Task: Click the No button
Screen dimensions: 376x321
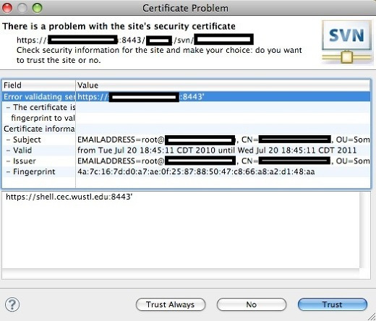Action: click(x=252, y=304)
